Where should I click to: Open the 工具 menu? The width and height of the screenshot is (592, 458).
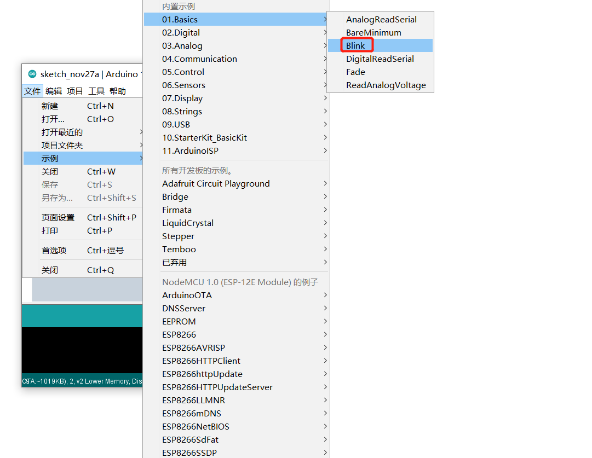tap(96, 91)
